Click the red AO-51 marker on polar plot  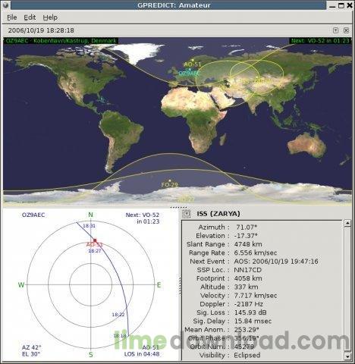95,240
